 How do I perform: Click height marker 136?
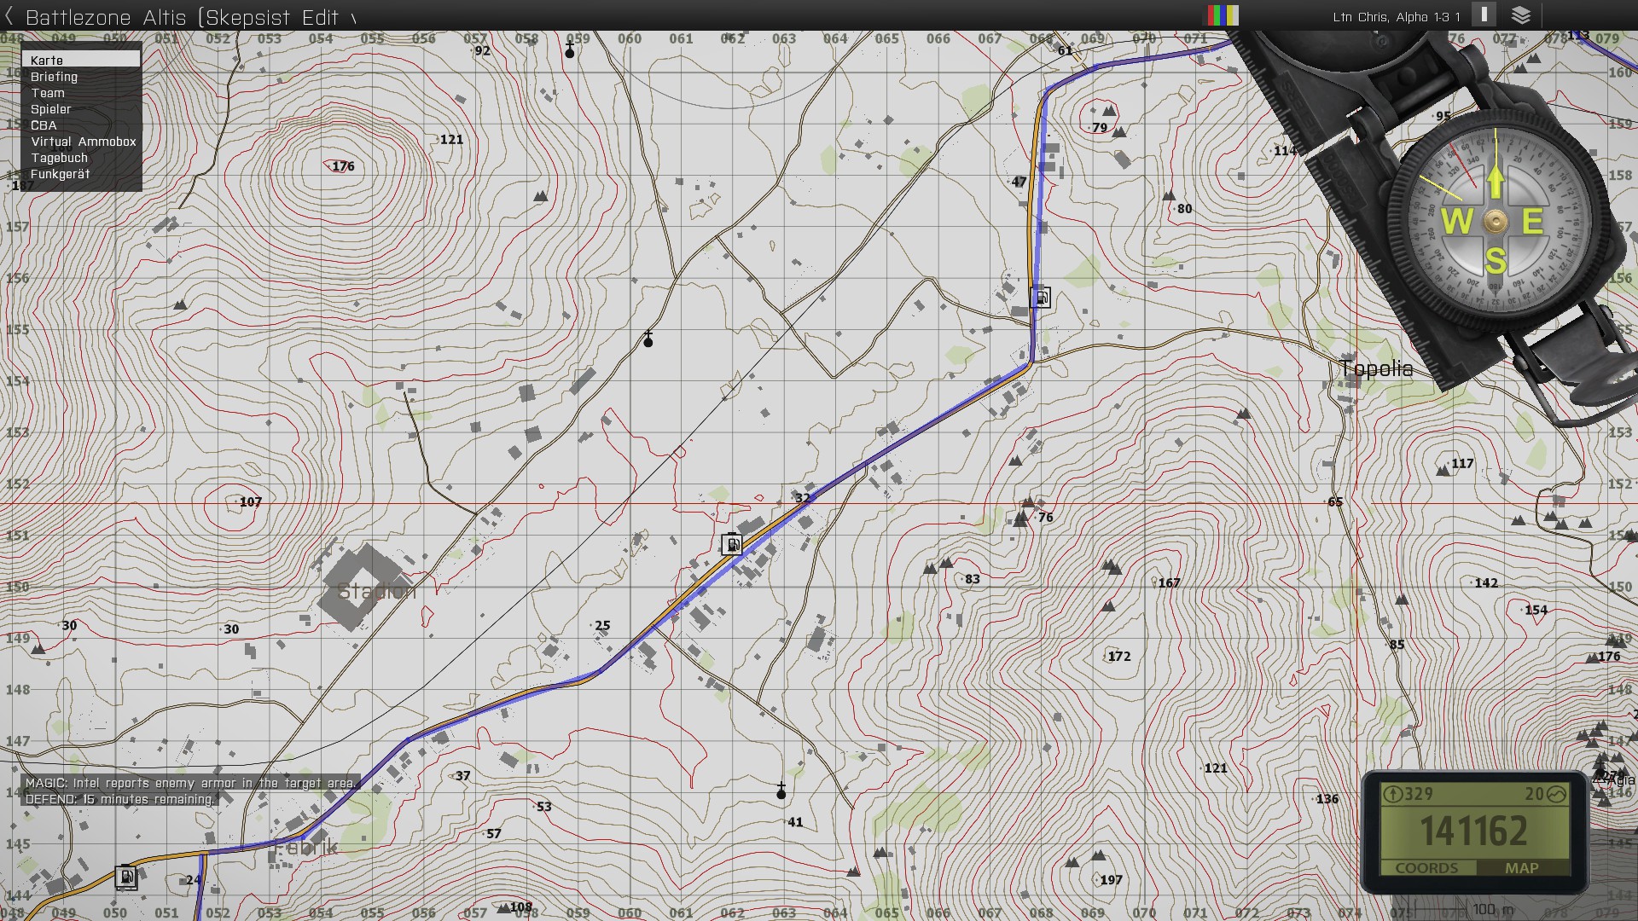pos(1327,799)
